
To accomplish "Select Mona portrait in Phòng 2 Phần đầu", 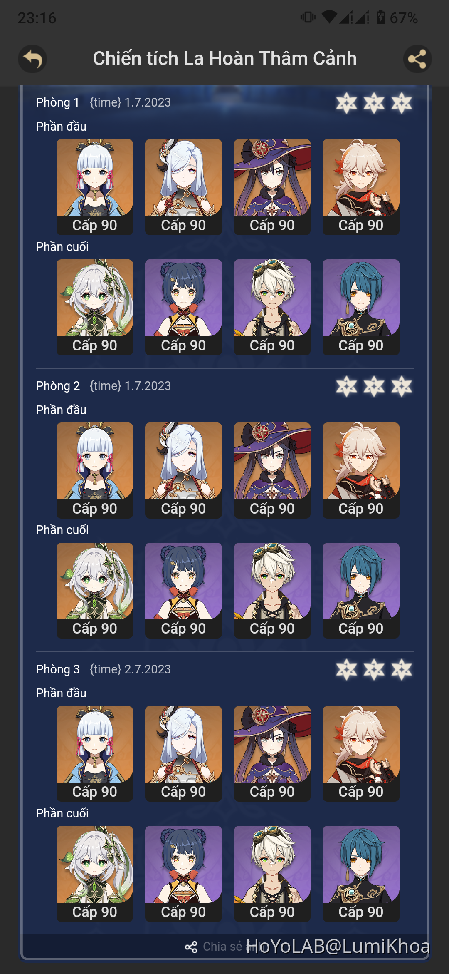I will click(272, 470).
